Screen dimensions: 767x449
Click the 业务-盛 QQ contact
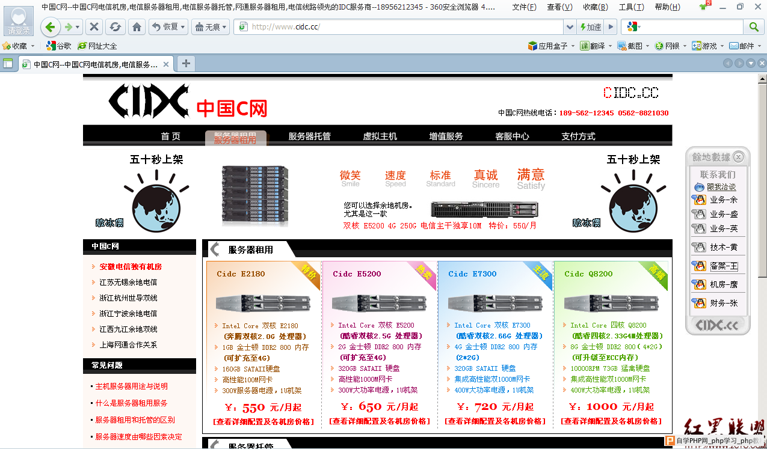715,215
